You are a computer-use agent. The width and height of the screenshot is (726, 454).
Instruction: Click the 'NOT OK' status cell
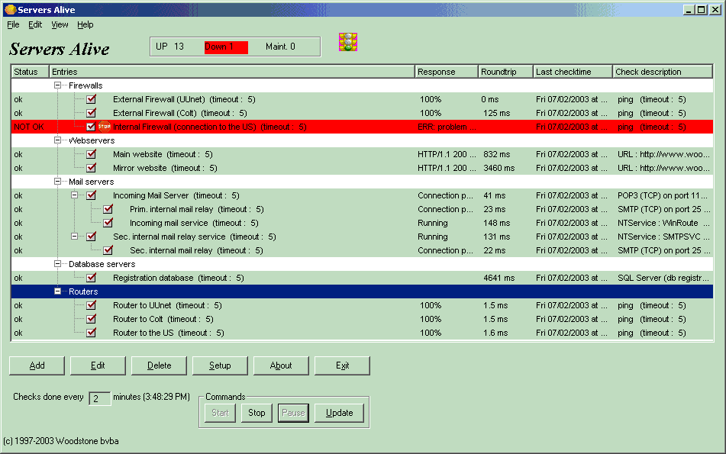click(29, 127)
